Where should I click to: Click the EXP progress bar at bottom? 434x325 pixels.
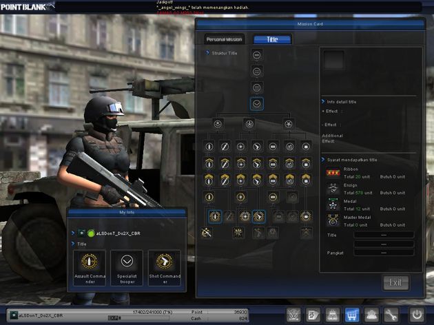138,318
